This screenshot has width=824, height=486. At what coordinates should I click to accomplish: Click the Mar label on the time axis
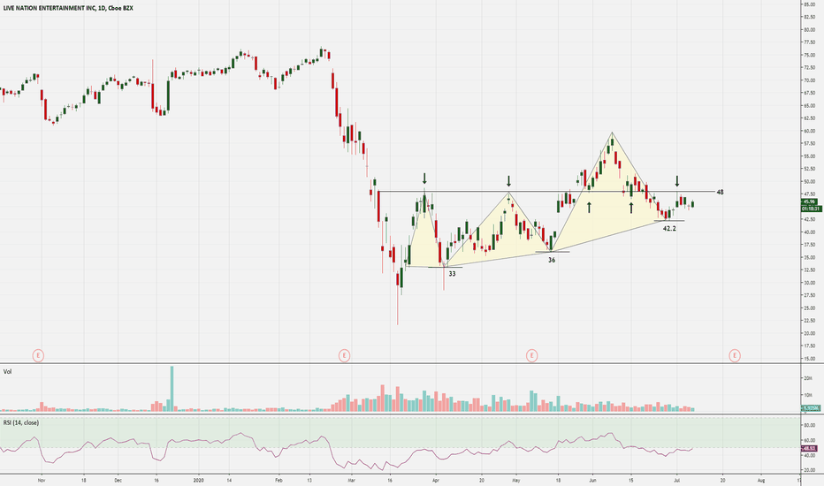(x=352, y=480)
